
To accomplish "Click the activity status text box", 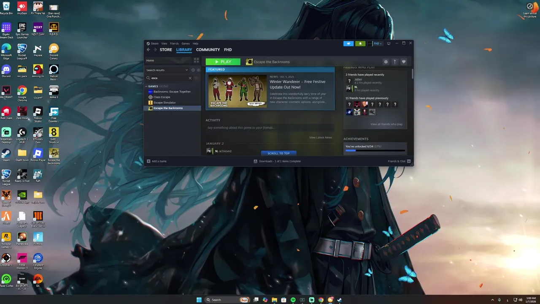I will tap(270, 128).
